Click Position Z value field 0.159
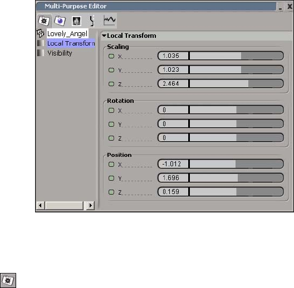The image size is (294, 288). pos(173,192)
